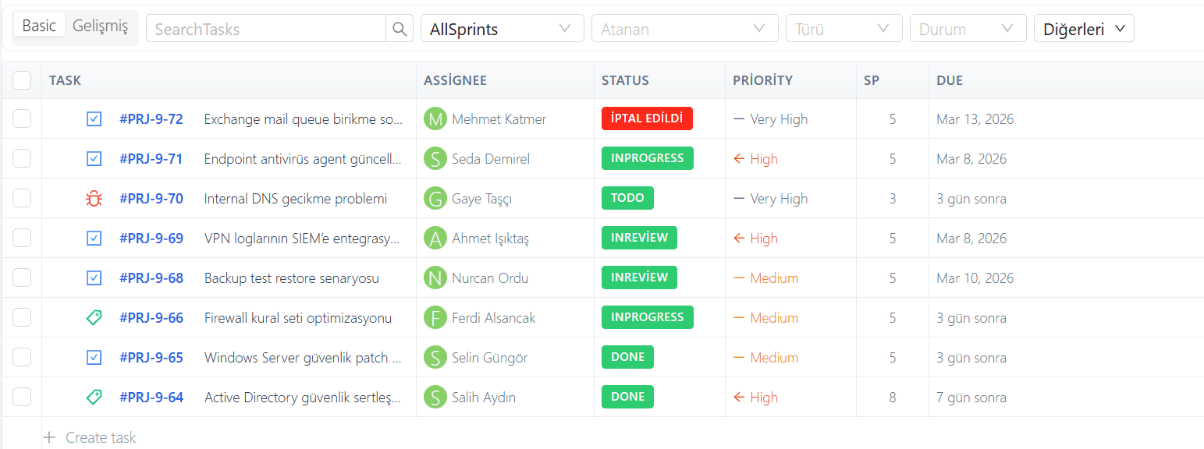Click the green tag icon of PRJ-9-66
The width and height of the screenshot is (1204, 449).
(94, 317)
